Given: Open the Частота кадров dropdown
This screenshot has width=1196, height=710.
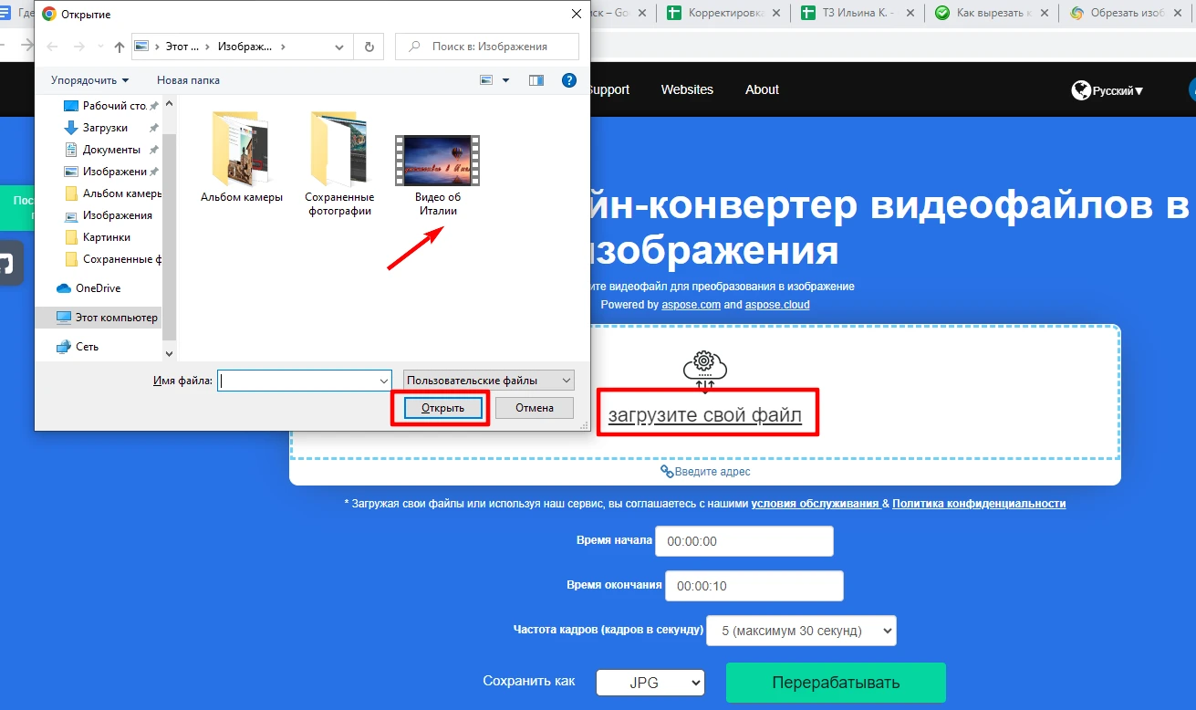Looking at the screenshot, I should coord(801,631).
